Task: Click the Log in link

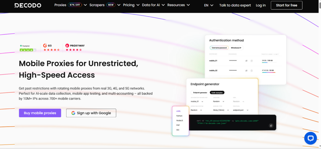Action: (260, 5)
